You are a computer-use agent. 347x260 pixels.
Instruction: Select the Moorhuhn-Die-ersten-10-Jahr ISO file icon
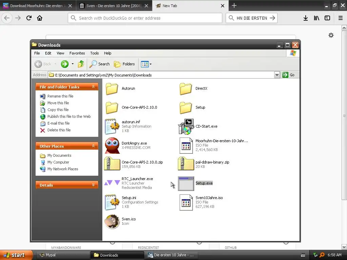pos(186,146)
